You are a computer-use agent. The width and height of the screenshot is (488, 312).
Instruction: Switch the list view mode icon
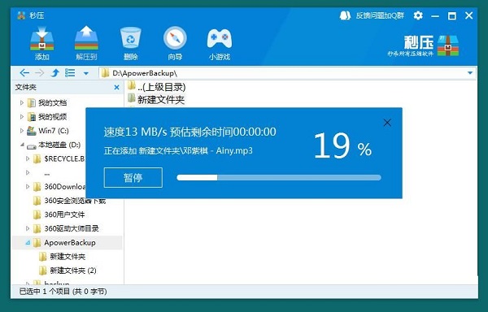(x=70, y=73)
